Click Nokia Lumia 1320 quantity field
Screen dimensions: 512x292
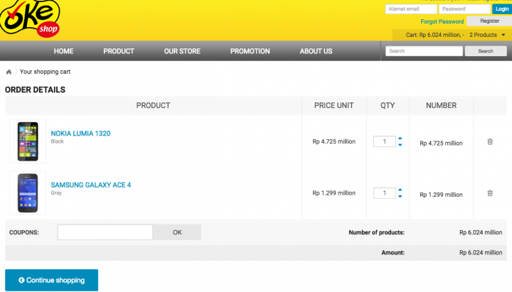point(385,141)
